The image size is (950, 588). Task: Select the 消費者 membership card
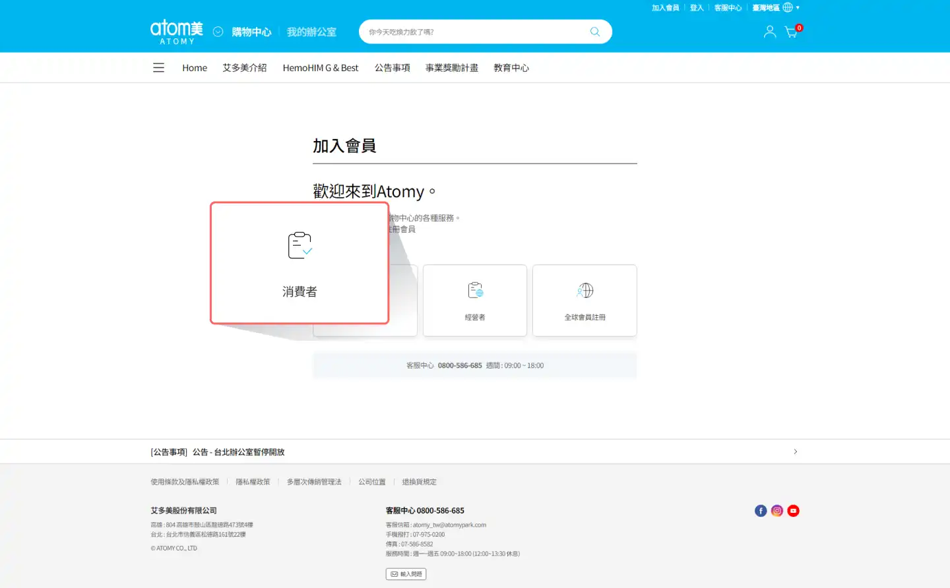point(300,263)
